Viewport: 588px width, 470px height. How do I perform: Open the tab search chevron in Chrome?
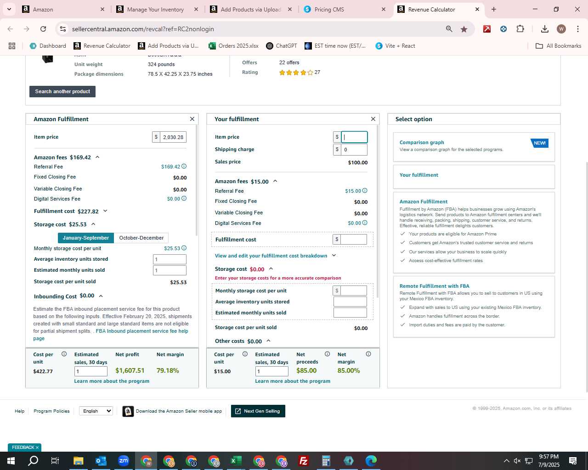(x=9, y=9)
